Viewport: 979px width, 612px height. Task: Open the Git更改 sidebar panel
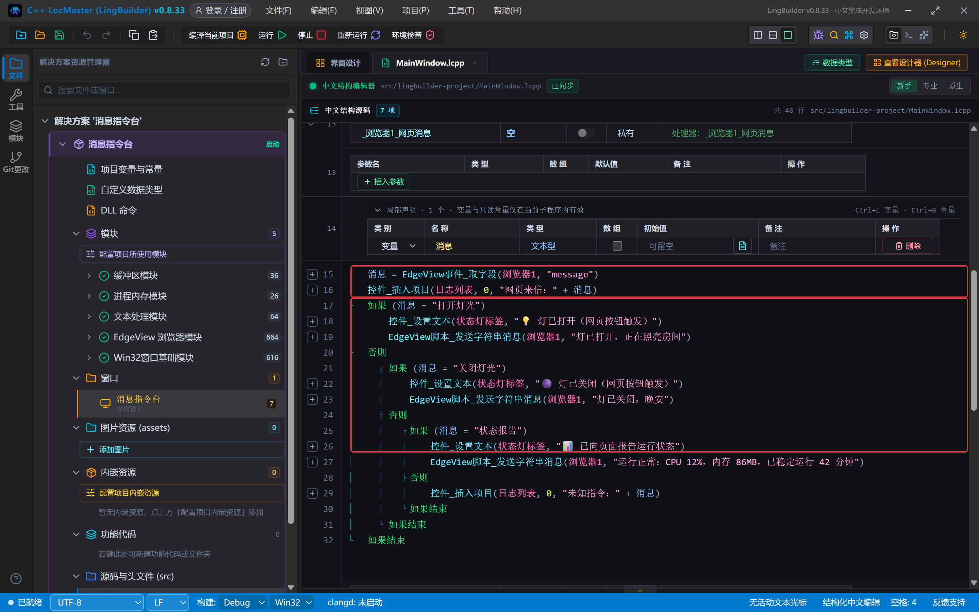[x=16, y=161]
